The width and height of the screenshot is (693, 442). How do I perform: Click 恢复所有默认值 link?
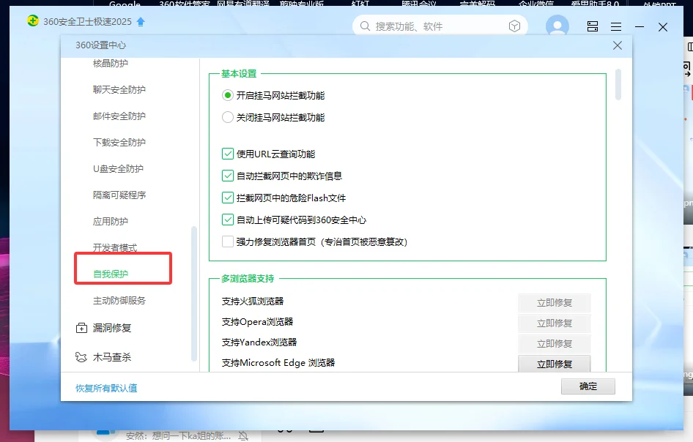106,388
